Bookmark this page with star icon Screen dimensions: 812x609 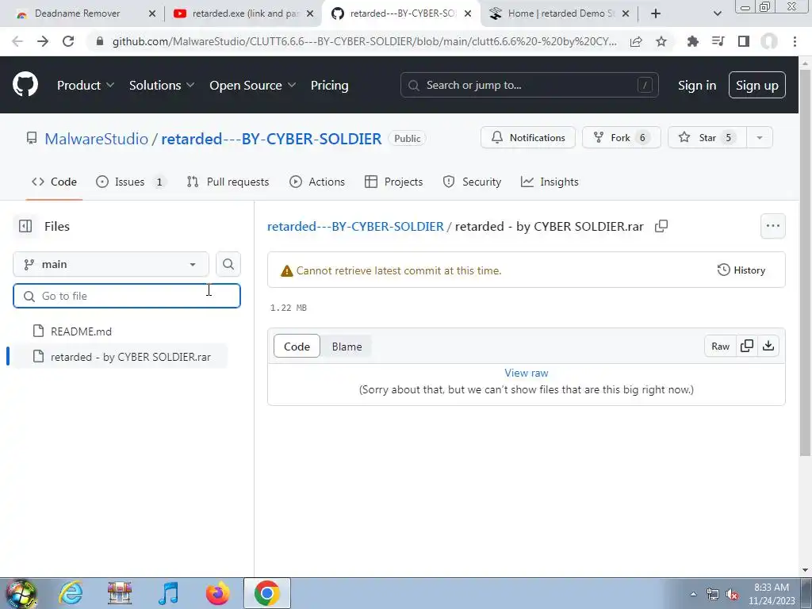[x=661, y=41]
